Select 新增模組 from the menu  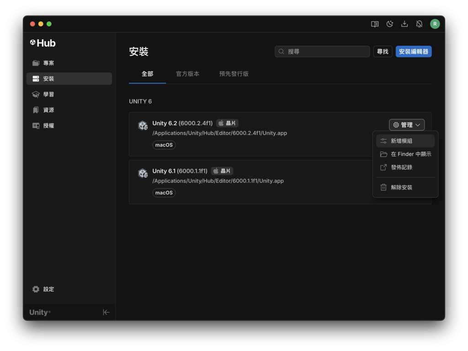pyautogui.click(x=405, y=141)
